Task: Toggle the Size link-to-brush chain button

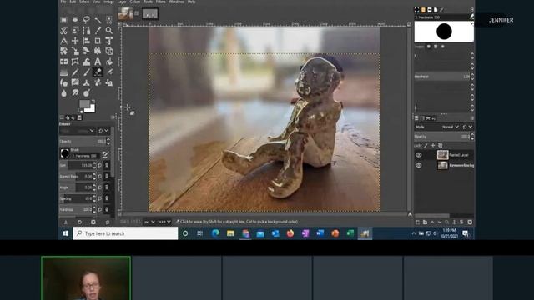Action: click(x=107, y=165)
